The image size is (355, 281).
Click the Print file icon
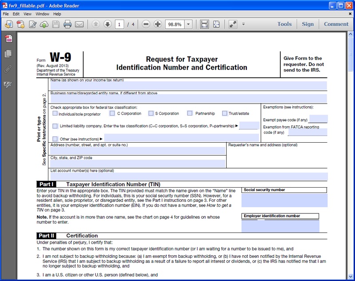point(67,24)
